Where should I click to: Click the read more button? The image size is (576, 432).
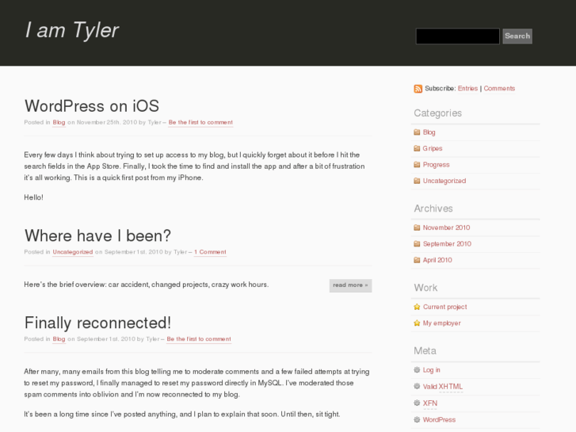[x=350, y=285]
